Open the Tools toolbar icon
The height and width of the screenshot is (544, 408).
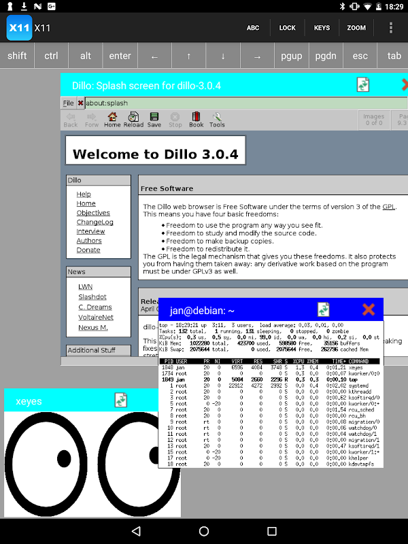217,120
